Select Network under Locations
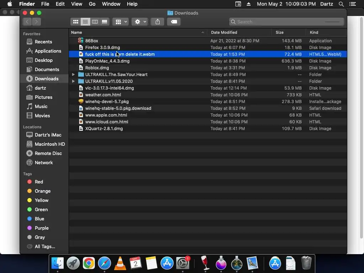 pos(44,163)
